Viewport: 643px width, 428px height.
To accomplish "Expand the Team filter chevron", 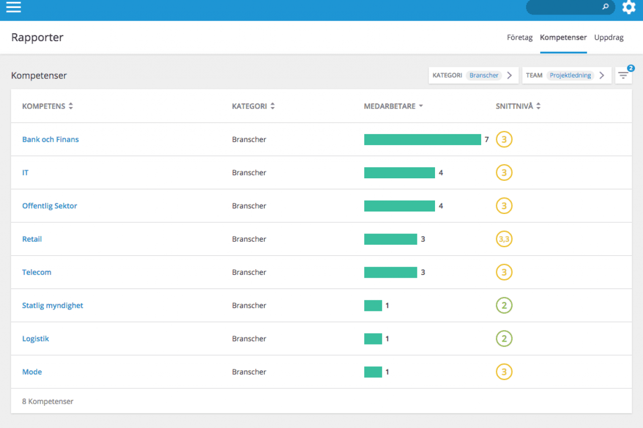I will pos(602,75).
